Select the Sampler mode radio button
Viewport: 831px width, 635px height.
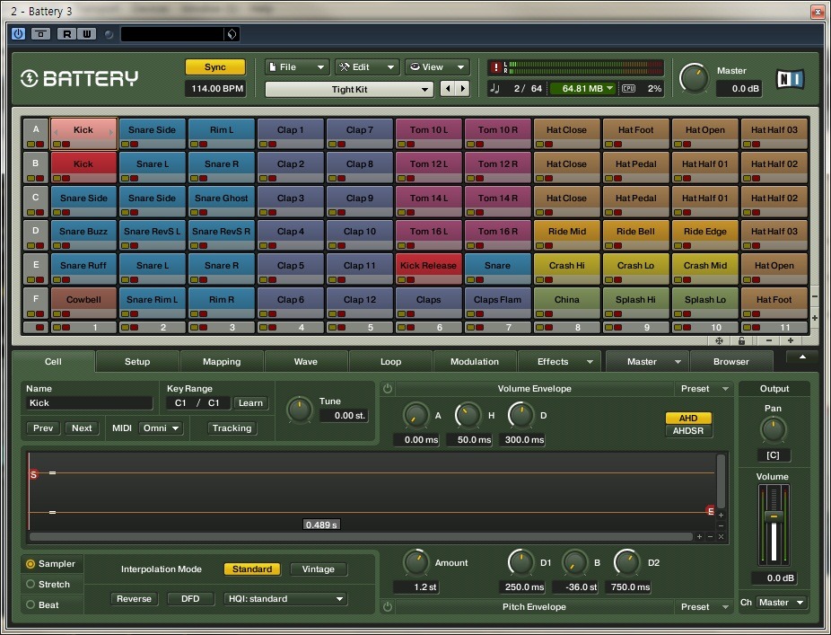(31, 564)
